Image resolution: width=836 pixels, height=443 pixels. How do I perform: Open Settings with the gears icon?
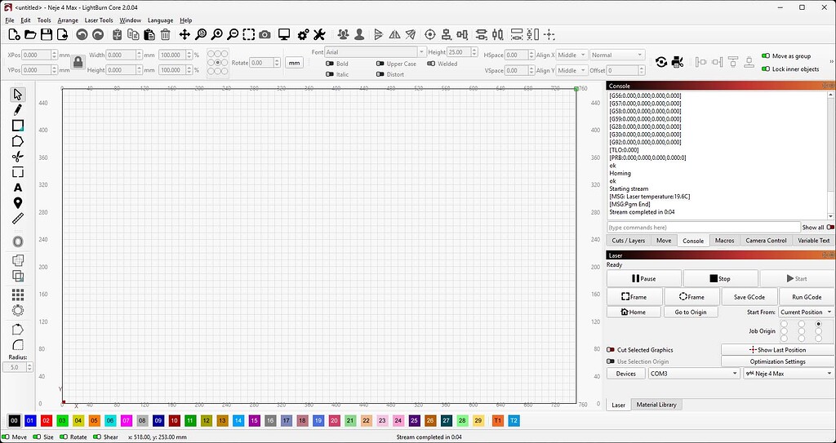[303, 34]
